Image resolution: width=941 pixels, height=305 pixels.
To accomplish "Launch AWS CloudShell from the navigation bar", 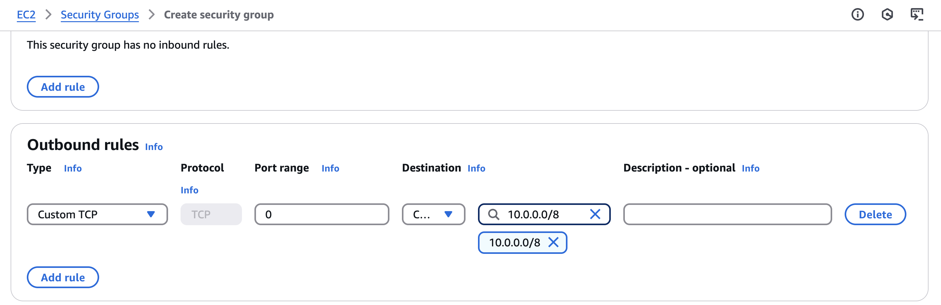I will pyautogui.click(x=919, y=15).
